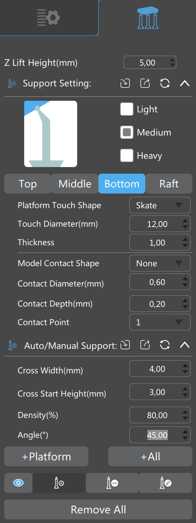Click the Remove All button
The image size is (196, 523).
coord(98,509)
